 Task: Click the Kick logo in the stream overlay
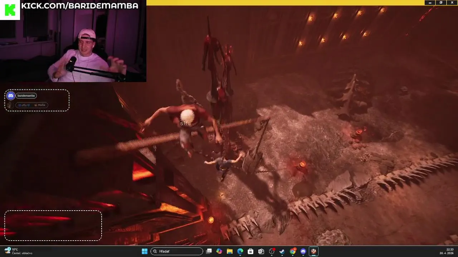pos(10,10)
